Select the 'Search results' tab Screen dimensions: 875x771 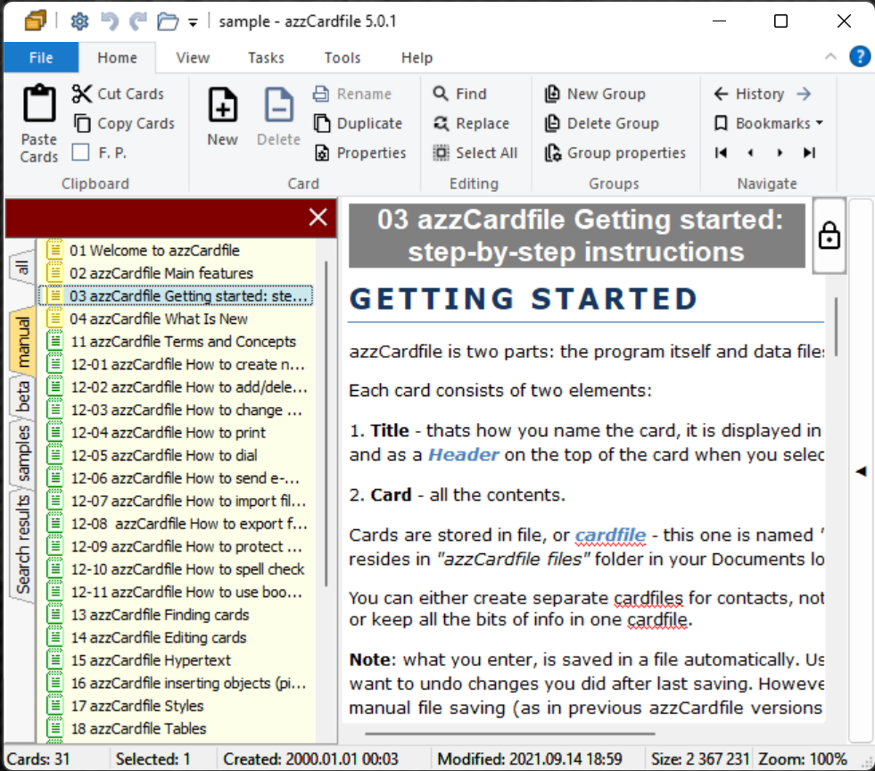[x=23, y=544]
